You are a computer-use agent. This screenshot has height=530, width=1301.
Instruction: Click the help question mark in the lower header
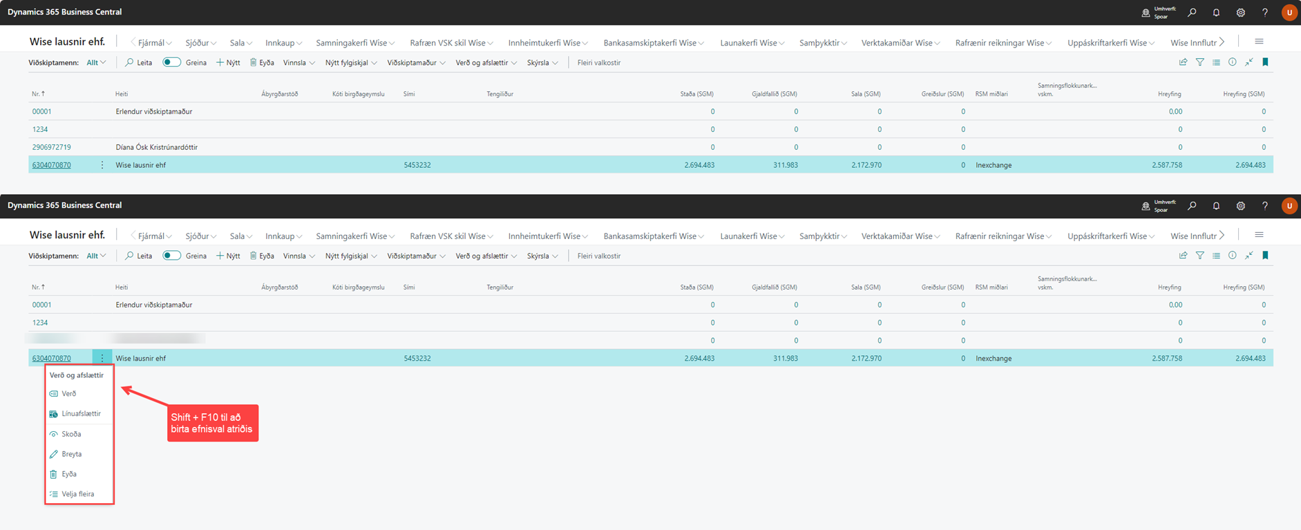click(1265, 206)
